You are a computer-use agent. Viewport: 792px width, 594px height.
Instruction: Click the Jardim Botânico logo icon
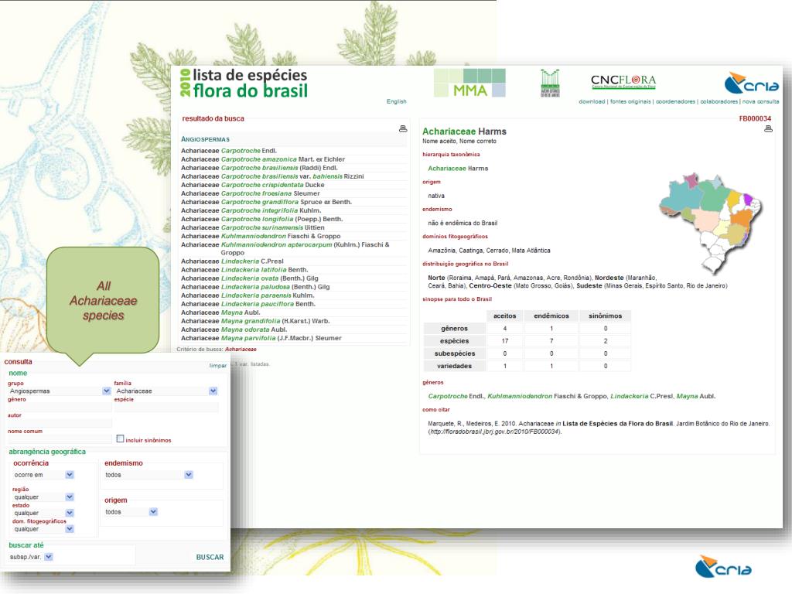pyautogui.click(x=550, y=83)
